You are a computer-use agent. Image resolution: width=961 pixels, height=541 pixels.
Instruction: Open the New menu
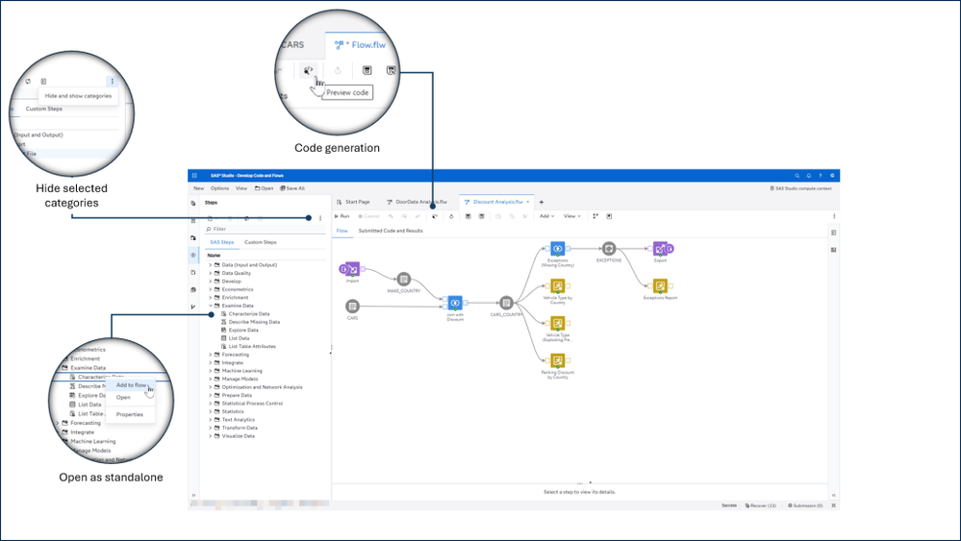pyautogui.click(x=198, y=188)
